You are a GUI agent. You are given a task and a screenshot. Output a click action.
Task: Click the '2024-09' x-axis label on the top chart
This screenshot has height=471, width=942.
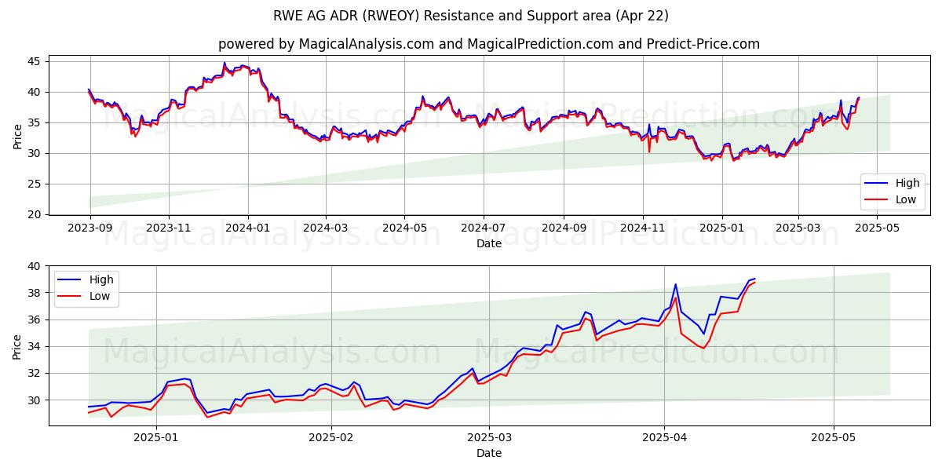564,228
